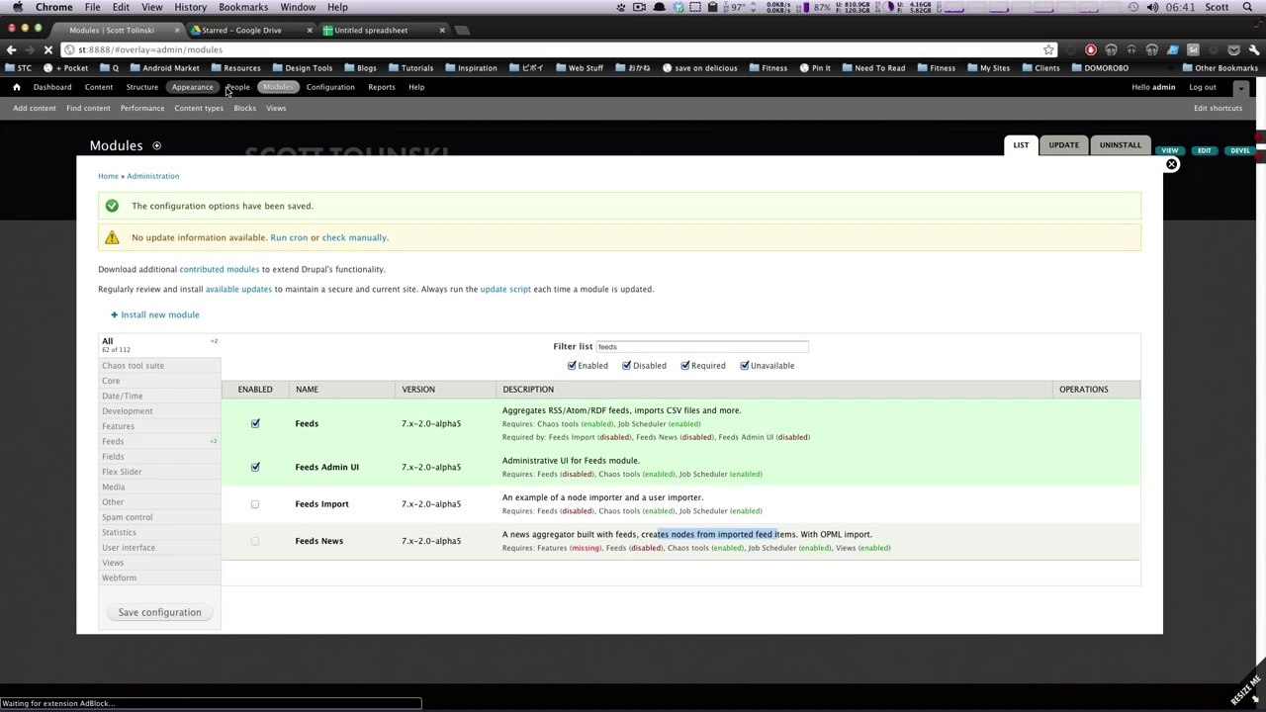1266x712 pixels.
Task: Click the red record extension icon
Action: 1091,49
